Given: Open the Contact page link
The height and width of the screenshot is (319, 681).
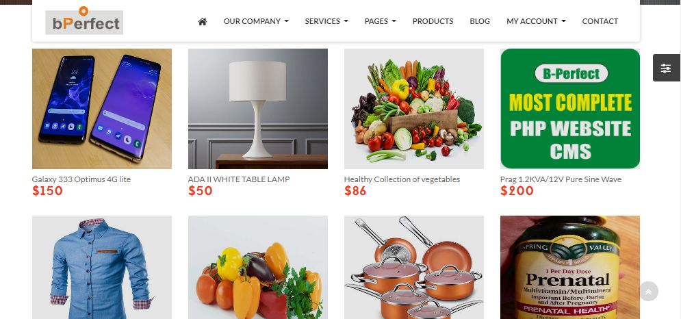Looking at the screenshot, I should pyautogui.click(x=600, y=21).
